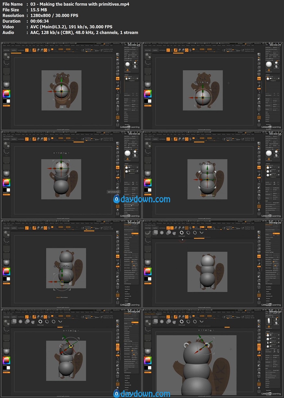Click the color picker square in the 00:03:38 frame
Image resolution: width=284 pixels, height=398 pixels.
6,271
